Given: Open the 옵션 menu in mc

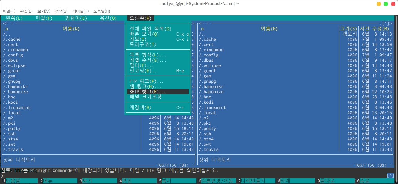Looking at the screenshot, I should pos(108,18).
